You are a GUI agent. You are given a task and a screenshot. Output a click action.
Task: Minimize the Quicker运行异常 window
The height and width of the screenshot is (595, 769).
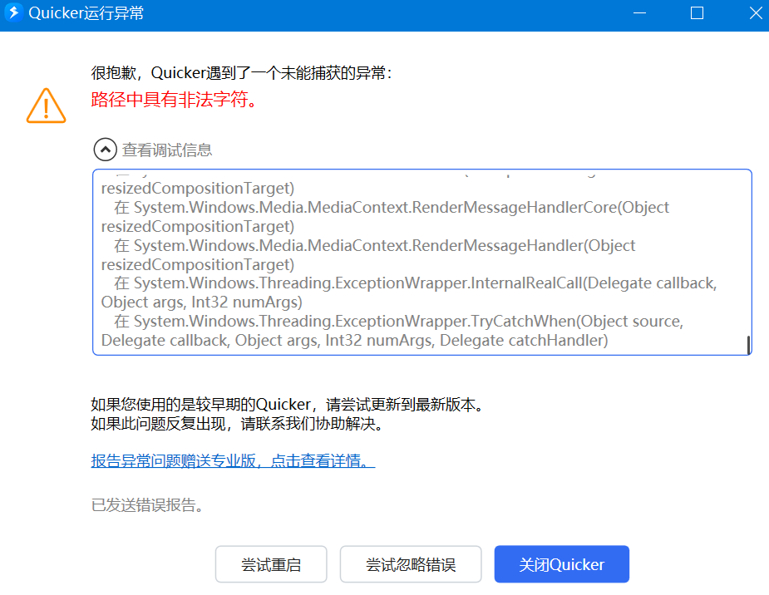tap(639, 13)
